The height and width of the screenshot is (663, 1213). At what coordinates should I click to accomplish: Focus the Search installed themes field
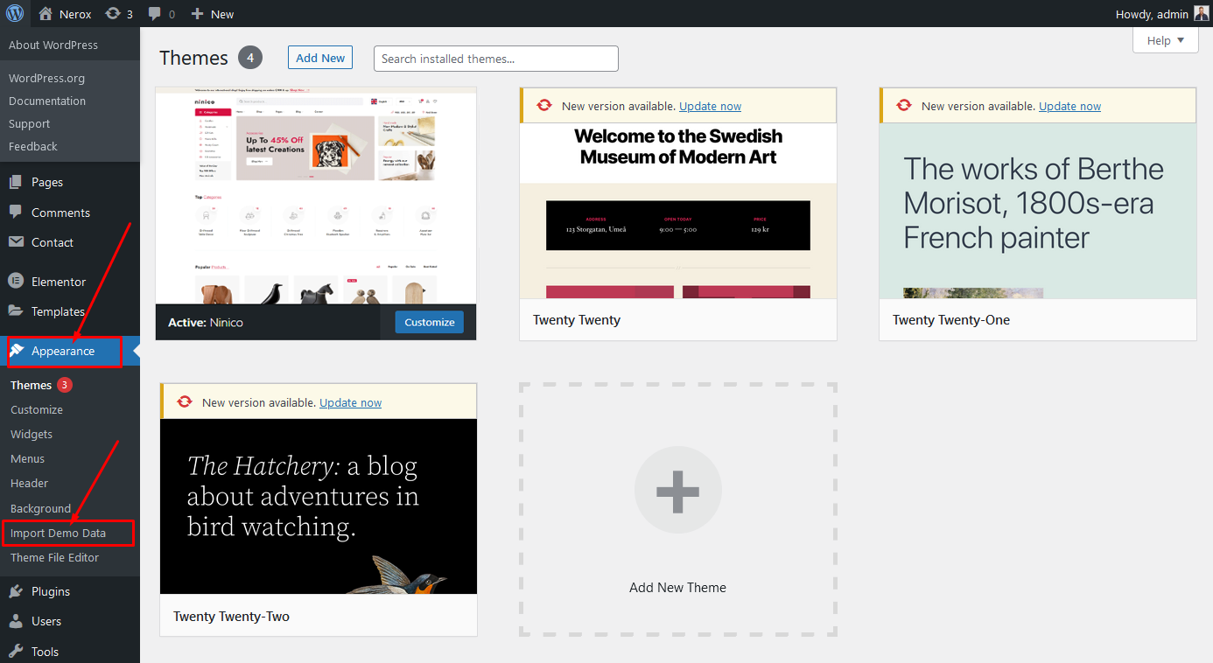(x=496, y=59)
